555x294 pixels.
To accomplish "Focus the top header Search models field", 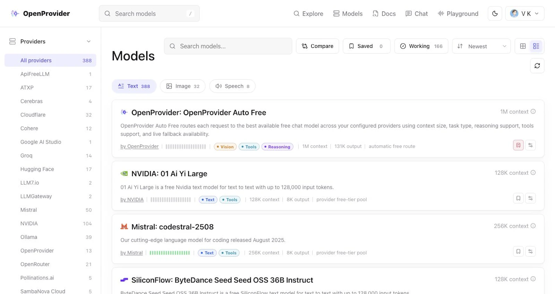I will pos(149,14).
